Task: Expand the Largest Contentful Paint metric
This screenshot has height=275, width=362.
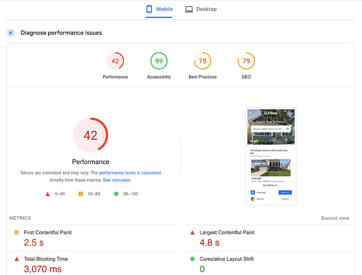Action: click(x=268, y=238)
